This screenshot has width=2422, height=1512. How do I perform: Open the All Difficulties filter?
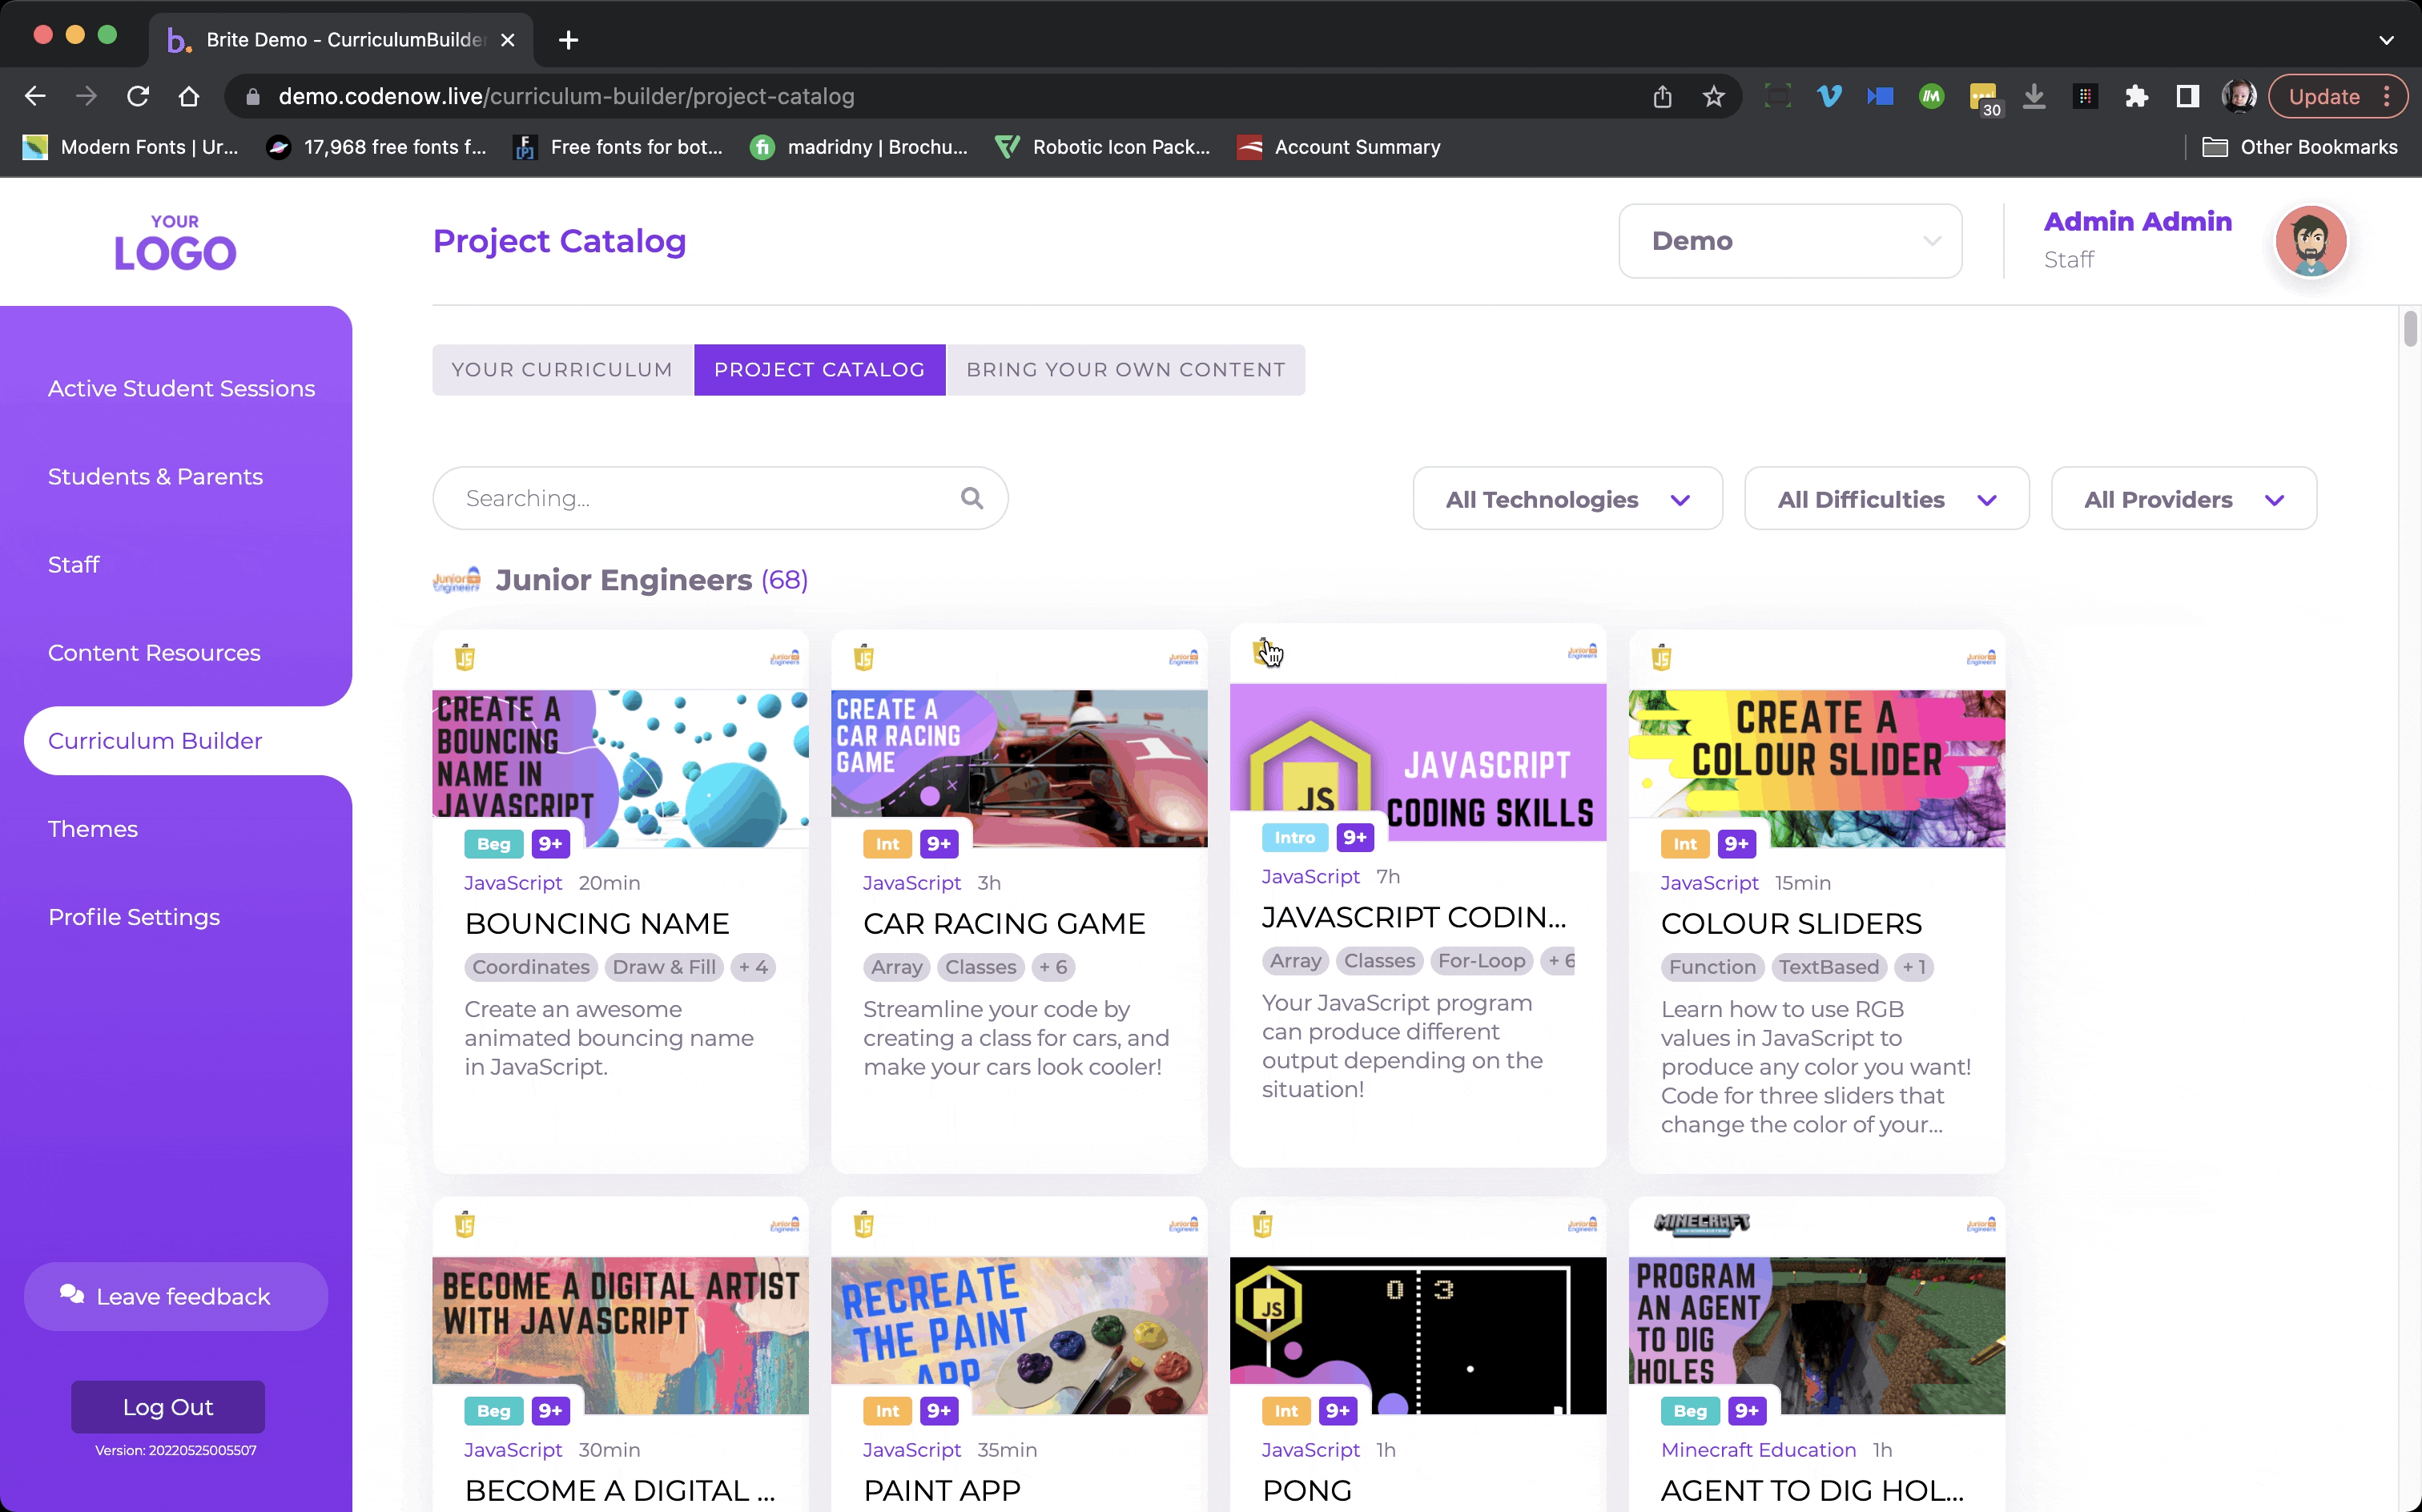(1885, 499)
